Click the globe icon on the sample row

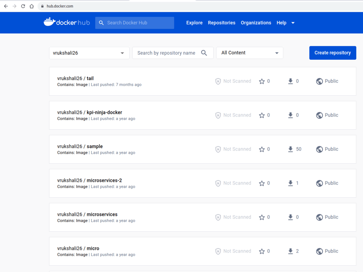click(x=319, y=149)
